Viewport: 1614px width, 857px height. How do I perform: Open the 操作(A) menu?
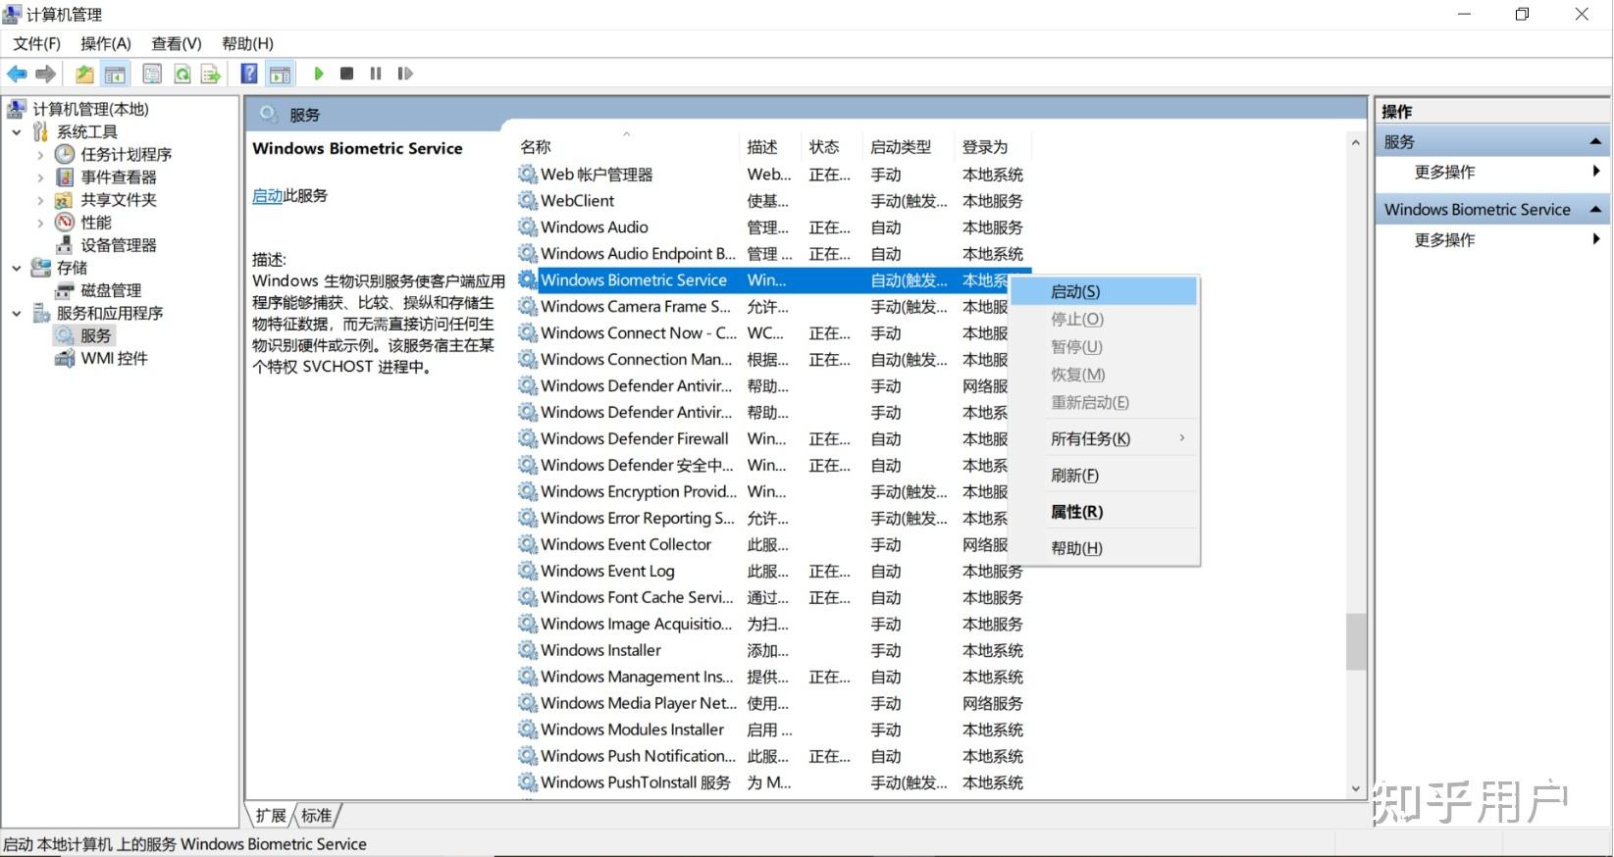(x=106, y=43)
